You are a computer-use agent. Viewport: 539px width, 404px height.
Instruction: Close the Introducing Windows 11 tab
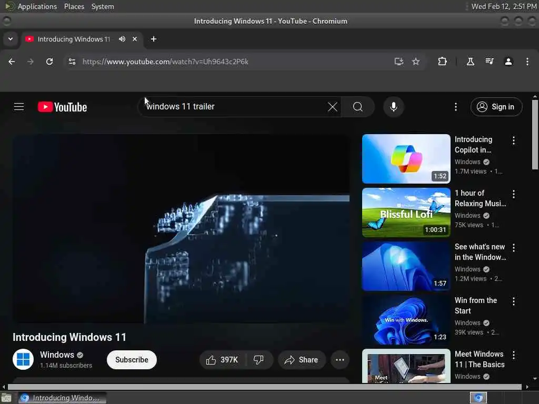[x=135, y=39]
